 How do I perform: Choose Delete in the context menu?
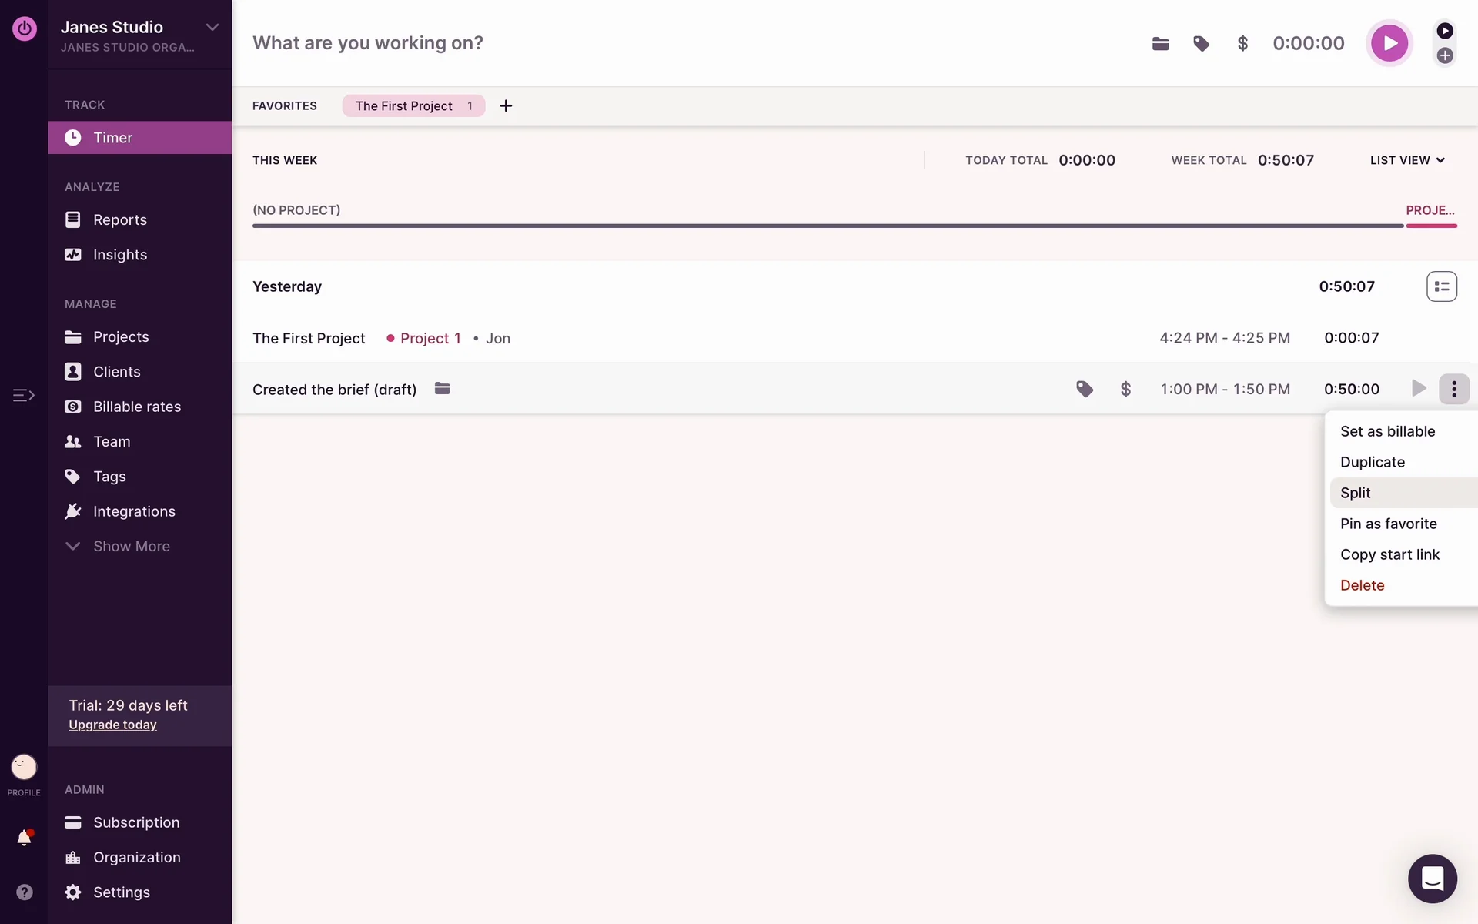pos(1362,585)
